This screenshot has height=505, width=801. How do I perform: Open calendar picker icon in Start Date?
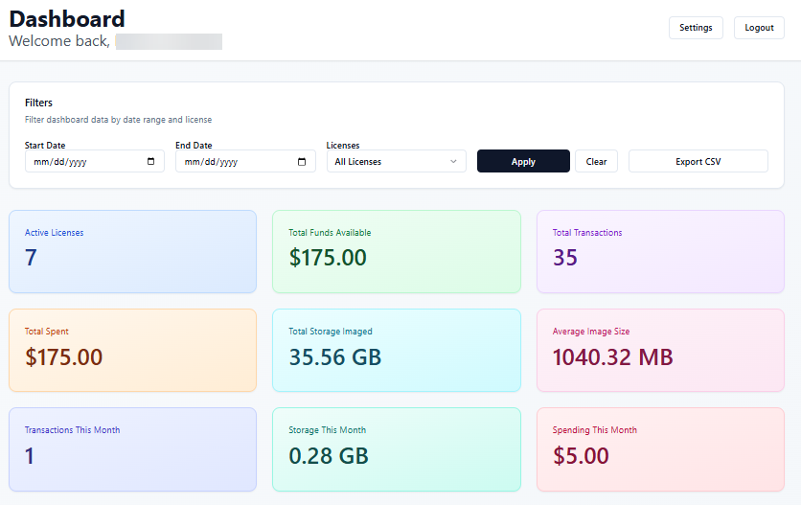150,162
